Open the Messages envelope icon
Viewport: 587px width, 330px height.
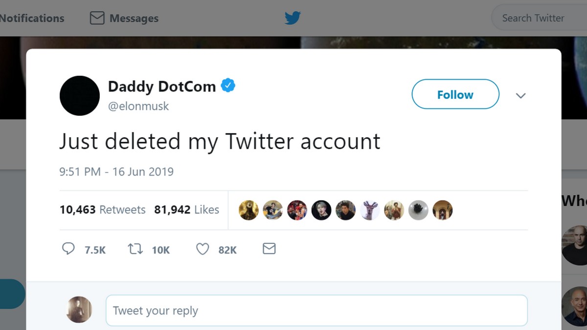pos(97,18)
